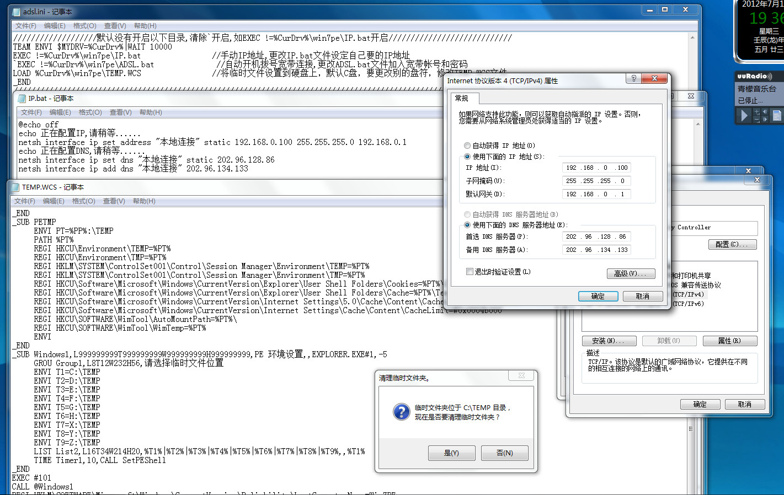The width and height of the screenshot is (784, 495).
Task: Go to previous station in uuRadio
Action: click(x=765, y=112)
